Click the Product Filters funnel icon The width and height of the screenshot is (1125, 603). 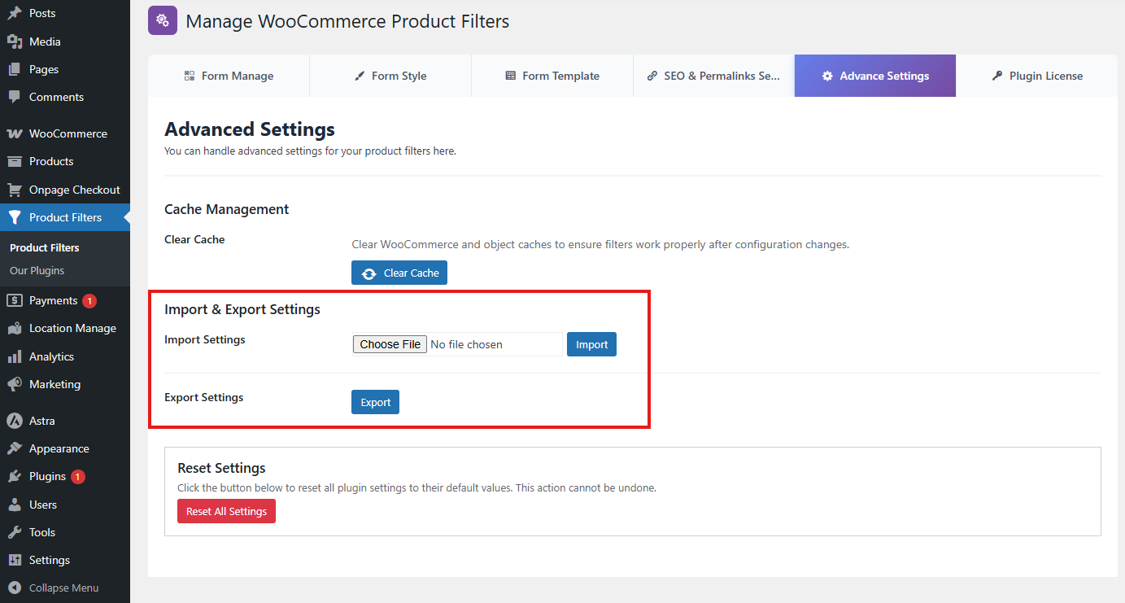(14, 217)
